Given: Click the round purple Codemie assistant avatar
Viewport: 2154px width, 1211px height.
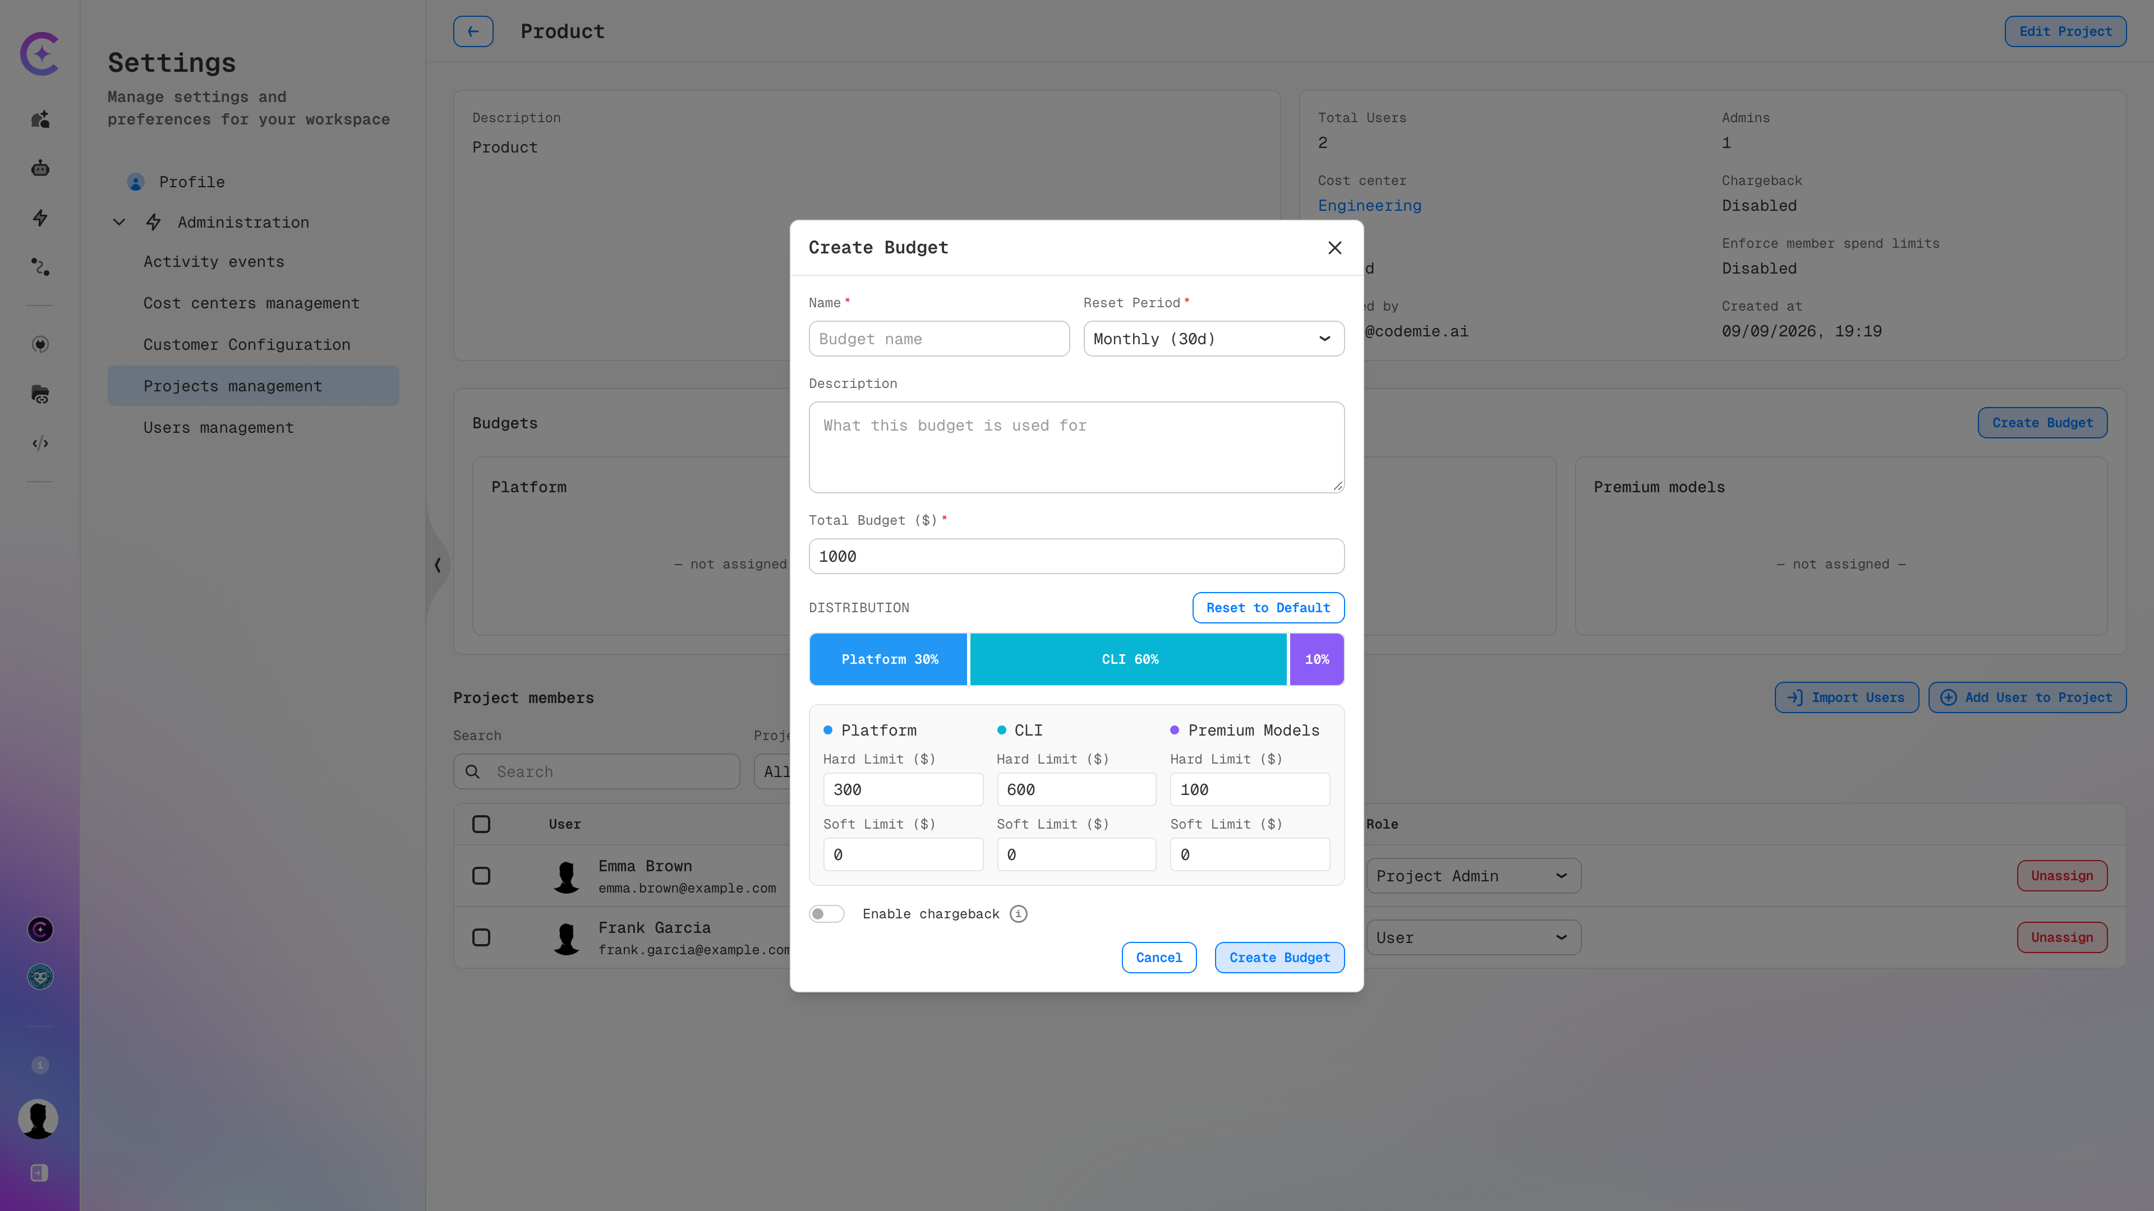Looking at the screenshot, I should tap(40, 930).
